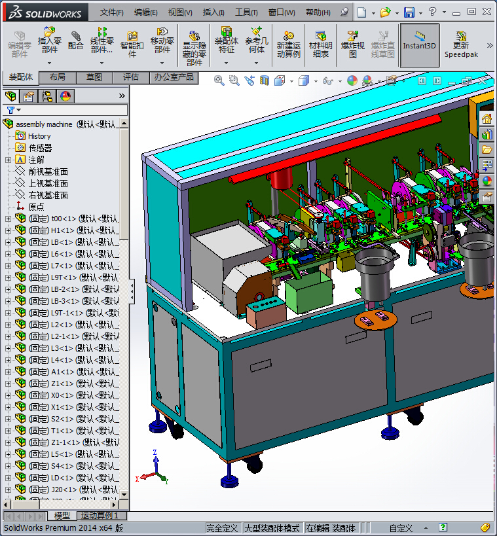Click the tree filter funnel icon

(11, 110)
